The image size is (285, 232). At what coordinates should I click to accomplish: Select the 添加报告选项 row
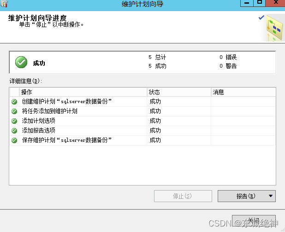(142, 131)
